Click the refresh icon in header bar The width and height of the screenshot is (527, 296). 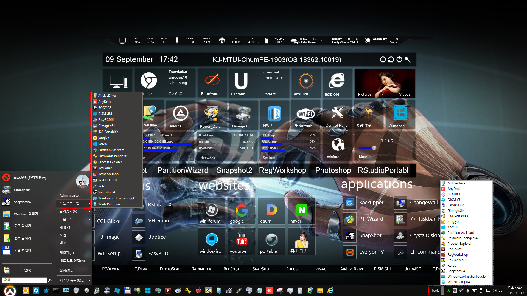pyautogui.click(x=391, y=59)
